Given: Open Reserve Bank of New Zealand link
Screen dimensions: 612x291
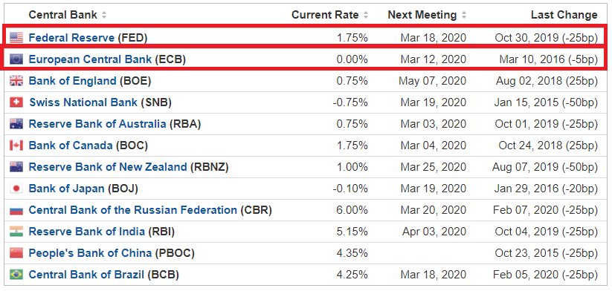Looking at the screenshot, I should [108, 167].
